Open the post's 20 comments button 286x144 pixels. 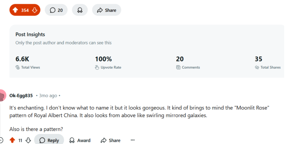pos(56,10)
